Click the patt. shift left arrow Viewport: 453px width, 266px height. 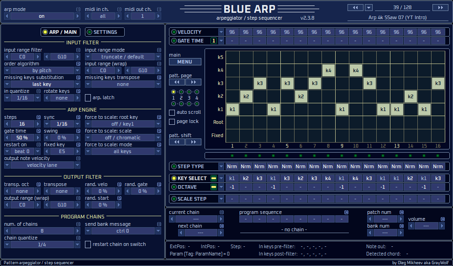[x=177, y=142]
